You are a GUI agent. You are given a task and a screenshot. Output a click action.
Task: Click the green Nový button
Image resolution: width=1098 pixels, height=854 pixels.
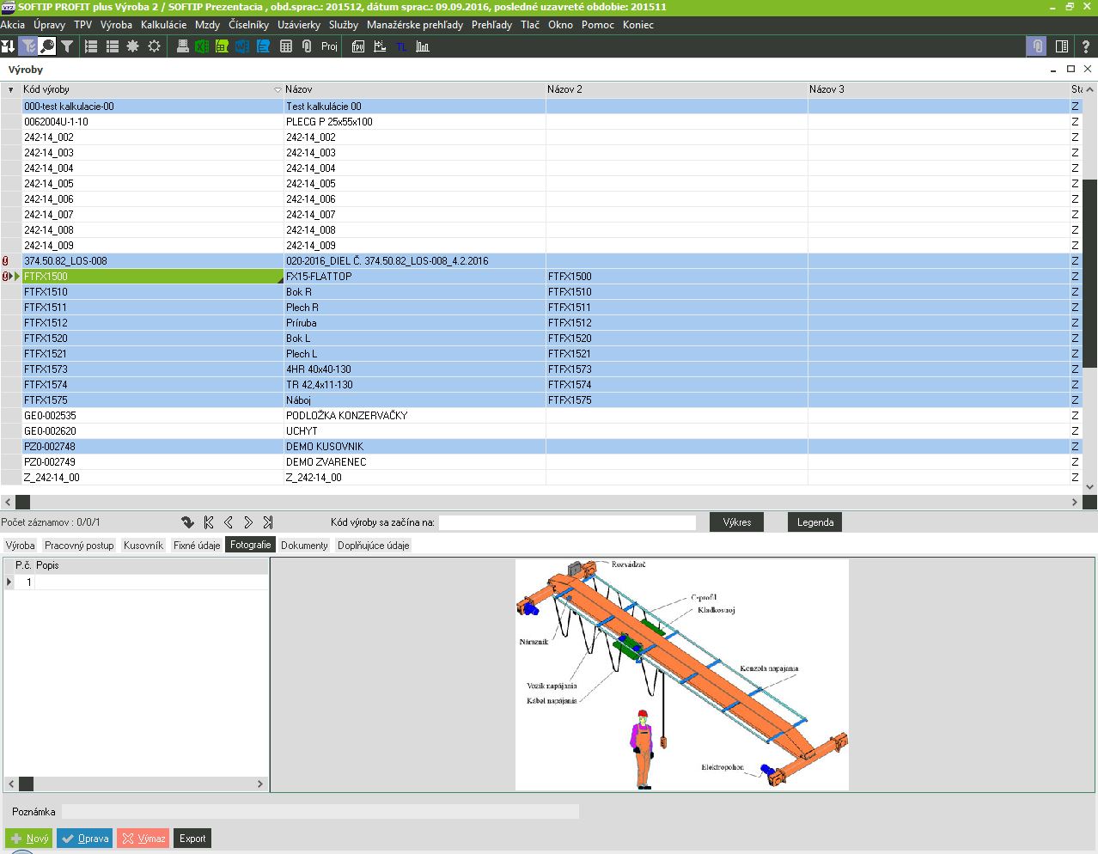click(29, 839)
